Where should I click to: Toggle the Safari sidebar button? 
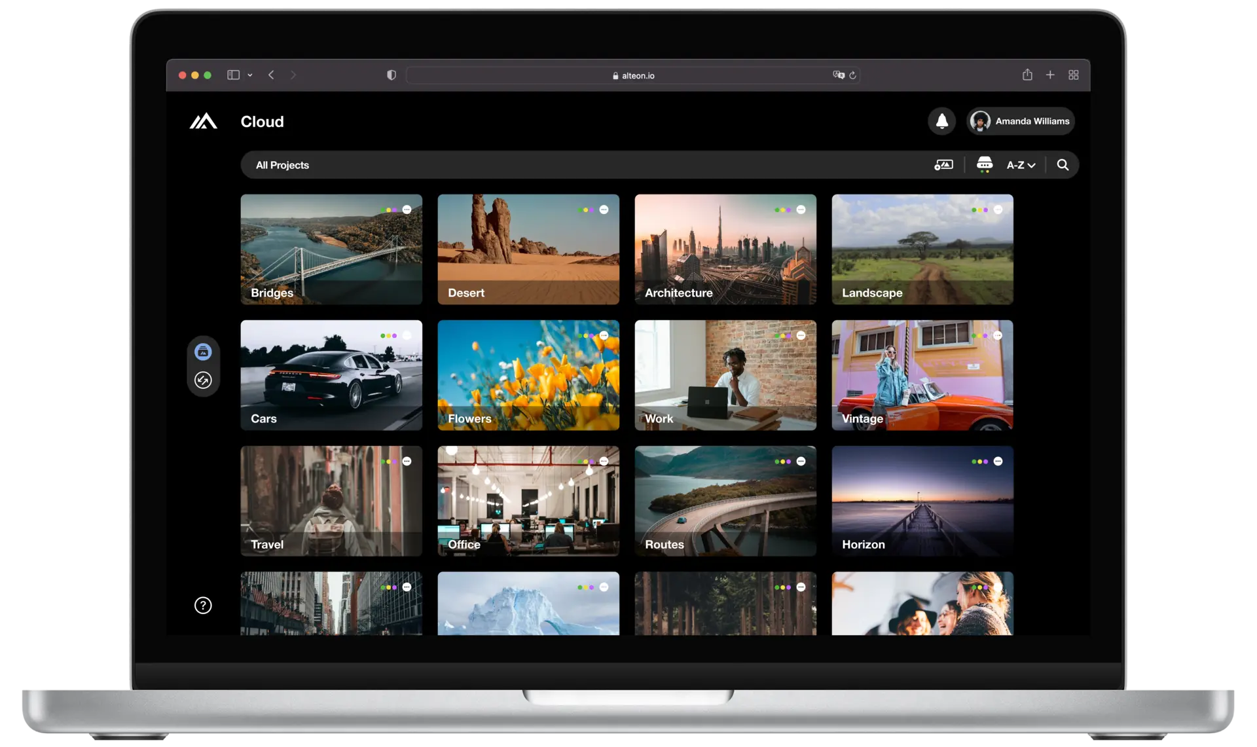coord(233,75)
